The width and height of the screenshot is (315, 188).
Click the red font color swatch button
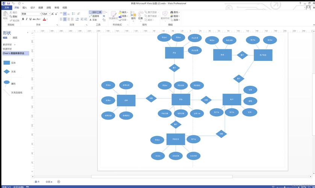pos(44,19)
